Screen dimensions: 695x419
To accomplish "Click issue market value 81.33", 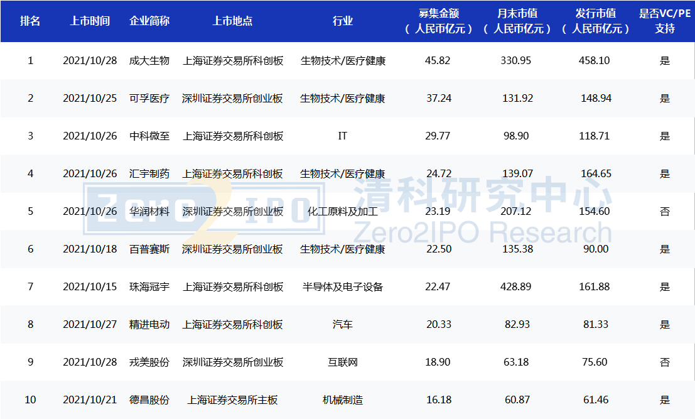I will pyautogui.click(x=596, y=325).
